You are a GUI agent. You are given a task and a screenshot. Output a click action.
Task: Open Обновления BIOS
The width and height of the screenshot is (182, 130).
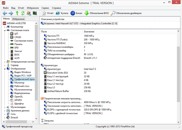click(96, 13)
